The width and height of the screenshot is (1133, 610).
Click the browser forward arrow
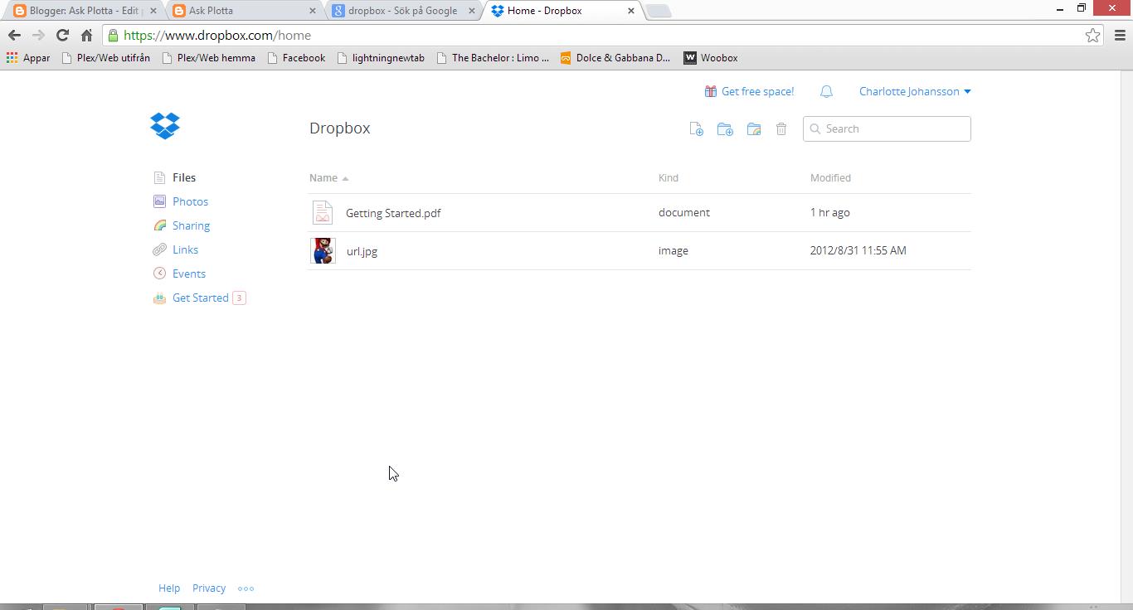coord(38,35)
